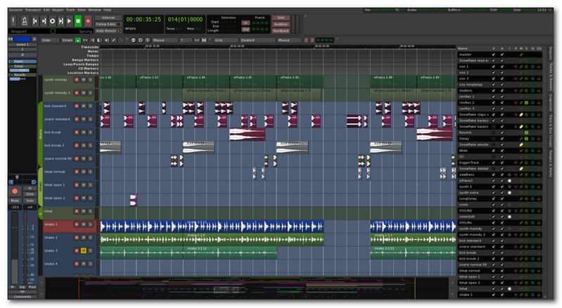Record-arm the synth melody track
562x308 pixels.
click(x=77, y=80)
